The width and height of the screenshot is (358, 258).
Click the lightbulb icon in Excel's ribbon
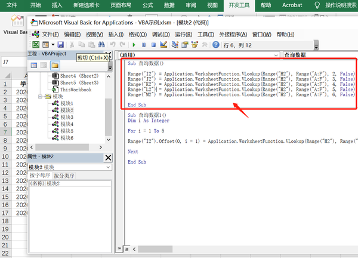coord(317,5)
